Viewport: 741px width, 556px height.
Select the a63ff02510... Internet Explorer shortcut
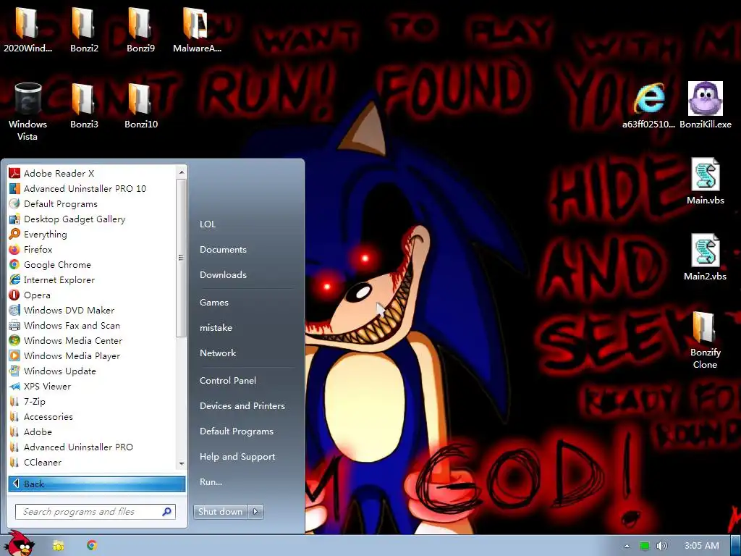coord(649,105)
